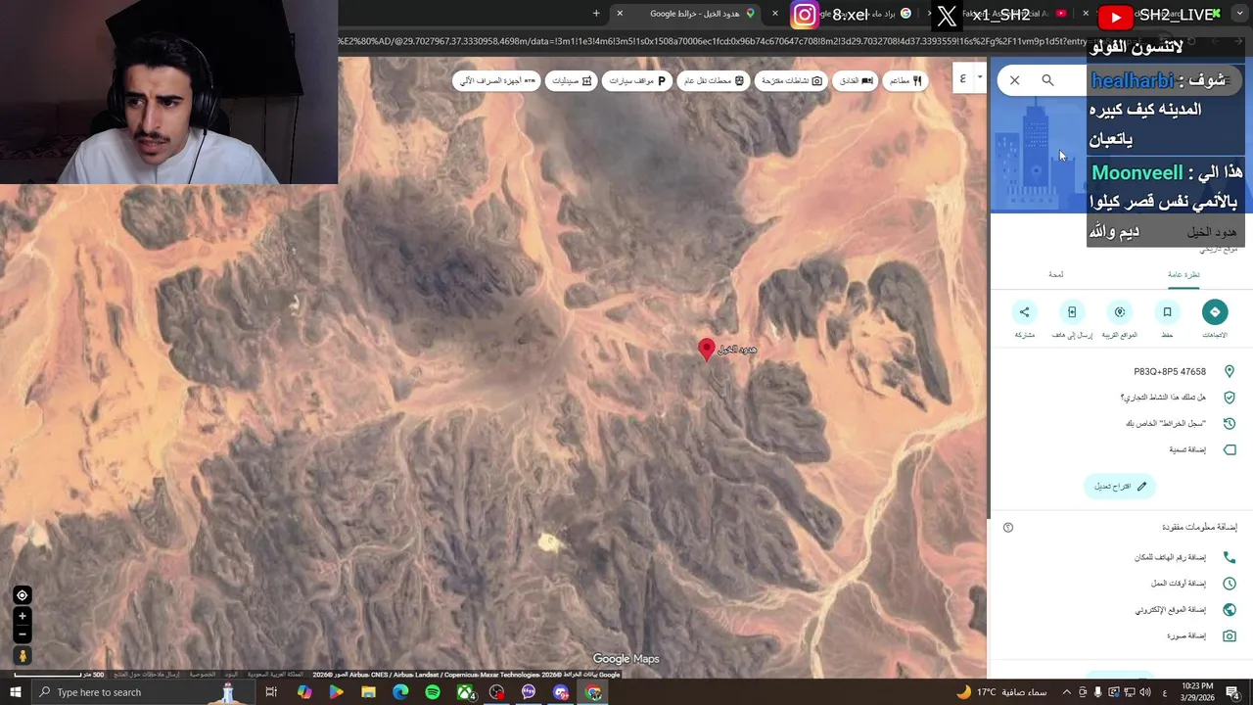This screenshot has width=1253, height=705.
Task: Click Add a label (إضافة تسمية)
Action: click(1187, 450)
